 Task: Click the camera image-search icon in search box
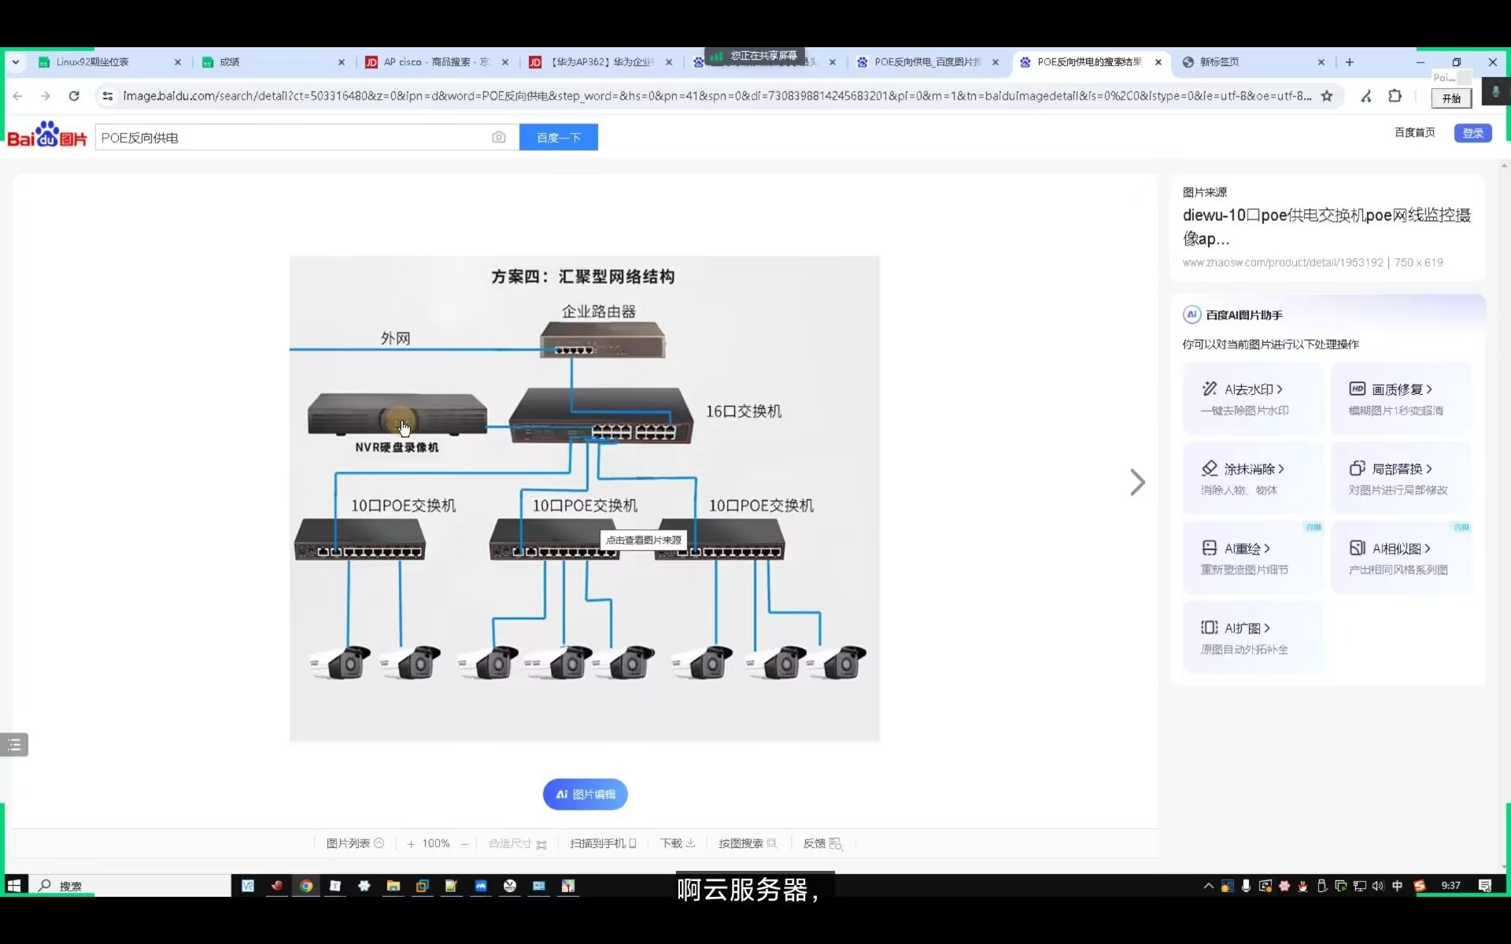pyautogui.click(x=499, y=137)
